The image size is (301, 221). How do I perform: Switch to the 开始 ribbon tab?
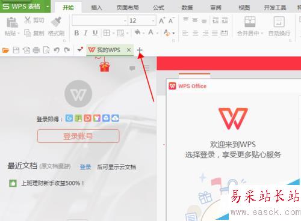[x=68, y=8]
